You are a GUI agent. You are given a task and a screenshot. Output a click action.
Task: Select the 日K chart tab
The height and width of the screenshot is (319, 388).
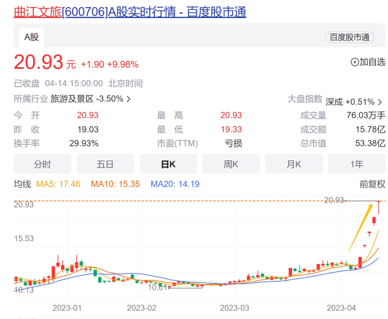click(x=168, y=164)
